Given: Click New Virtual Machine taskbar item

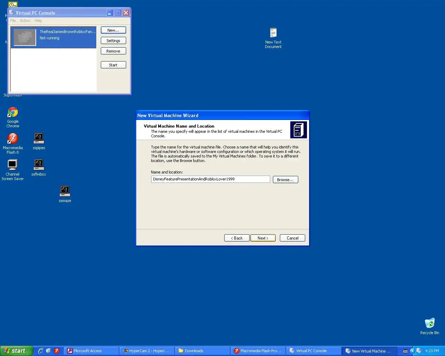Looking at the screenshot, I should click(370, 351).
